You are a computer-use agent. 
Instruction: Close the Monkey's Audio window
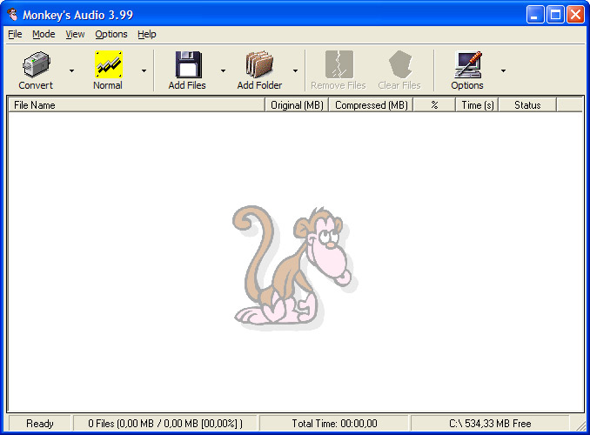(575, 15)
